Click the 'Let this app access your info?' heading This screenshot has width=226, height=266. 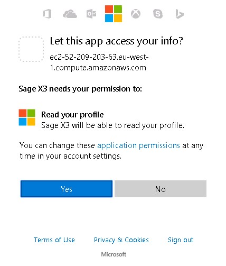pos(117,41)
